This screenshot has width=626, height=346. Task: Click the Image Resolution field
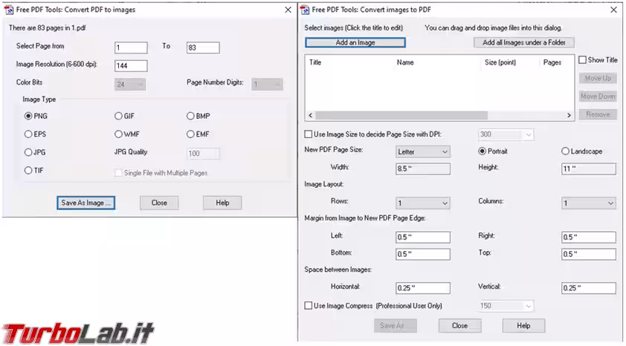point(131,66)
